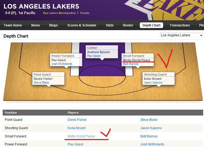Click the Shooting Guard label on the court

point(155,74)
